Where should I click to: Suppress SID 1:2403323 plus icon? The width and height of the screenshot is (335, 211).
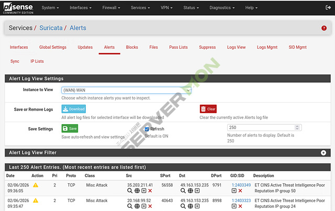pyautogui.click(x=234, y=206)
